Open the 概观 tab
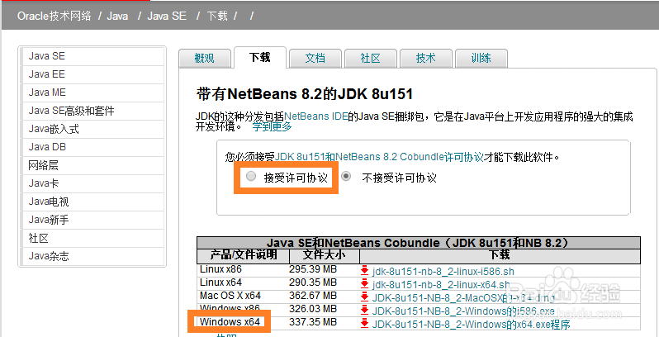 (205, 59)
